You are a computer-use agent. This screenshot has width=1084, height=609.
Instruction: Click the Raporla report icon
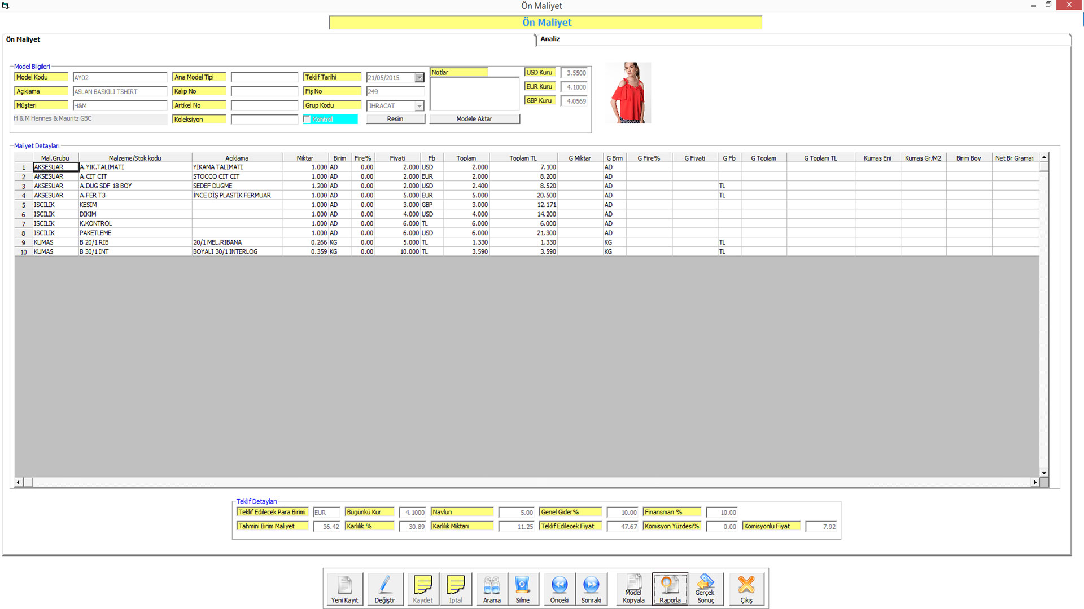tap(670, 589)
